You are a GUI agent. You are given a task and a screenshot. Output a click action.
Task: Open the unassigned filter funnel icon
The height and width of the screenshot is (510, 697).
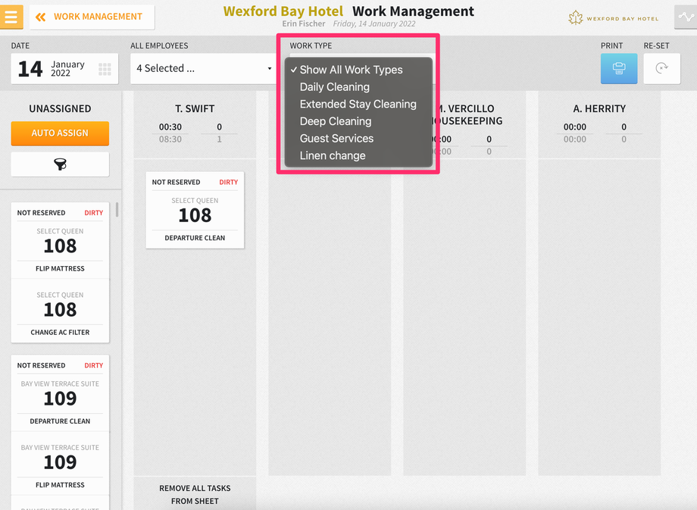tap(60, 164)
